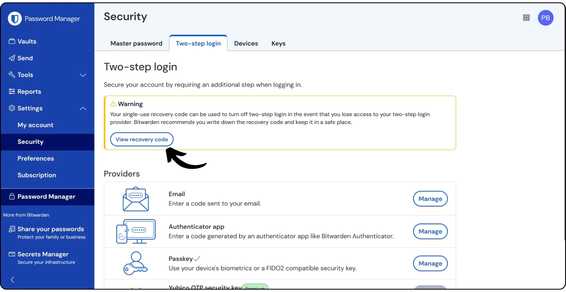Select Password Manager product entry
Viewport: 566px width, 292px height.
point(47,197)
